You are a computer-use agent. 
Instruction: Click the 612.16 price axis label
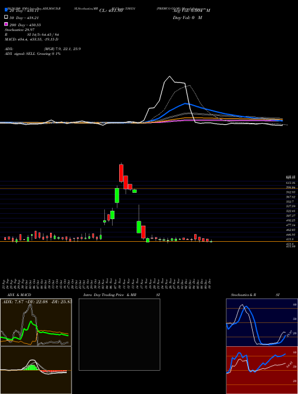[291, 183]
